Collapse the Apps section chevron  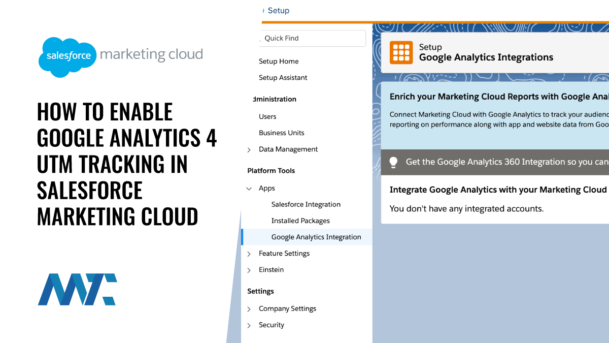pos(249,189)
